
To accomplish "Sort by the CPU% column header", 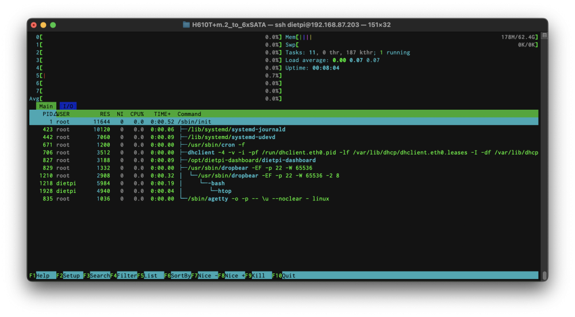I will [x=137, y=114].
